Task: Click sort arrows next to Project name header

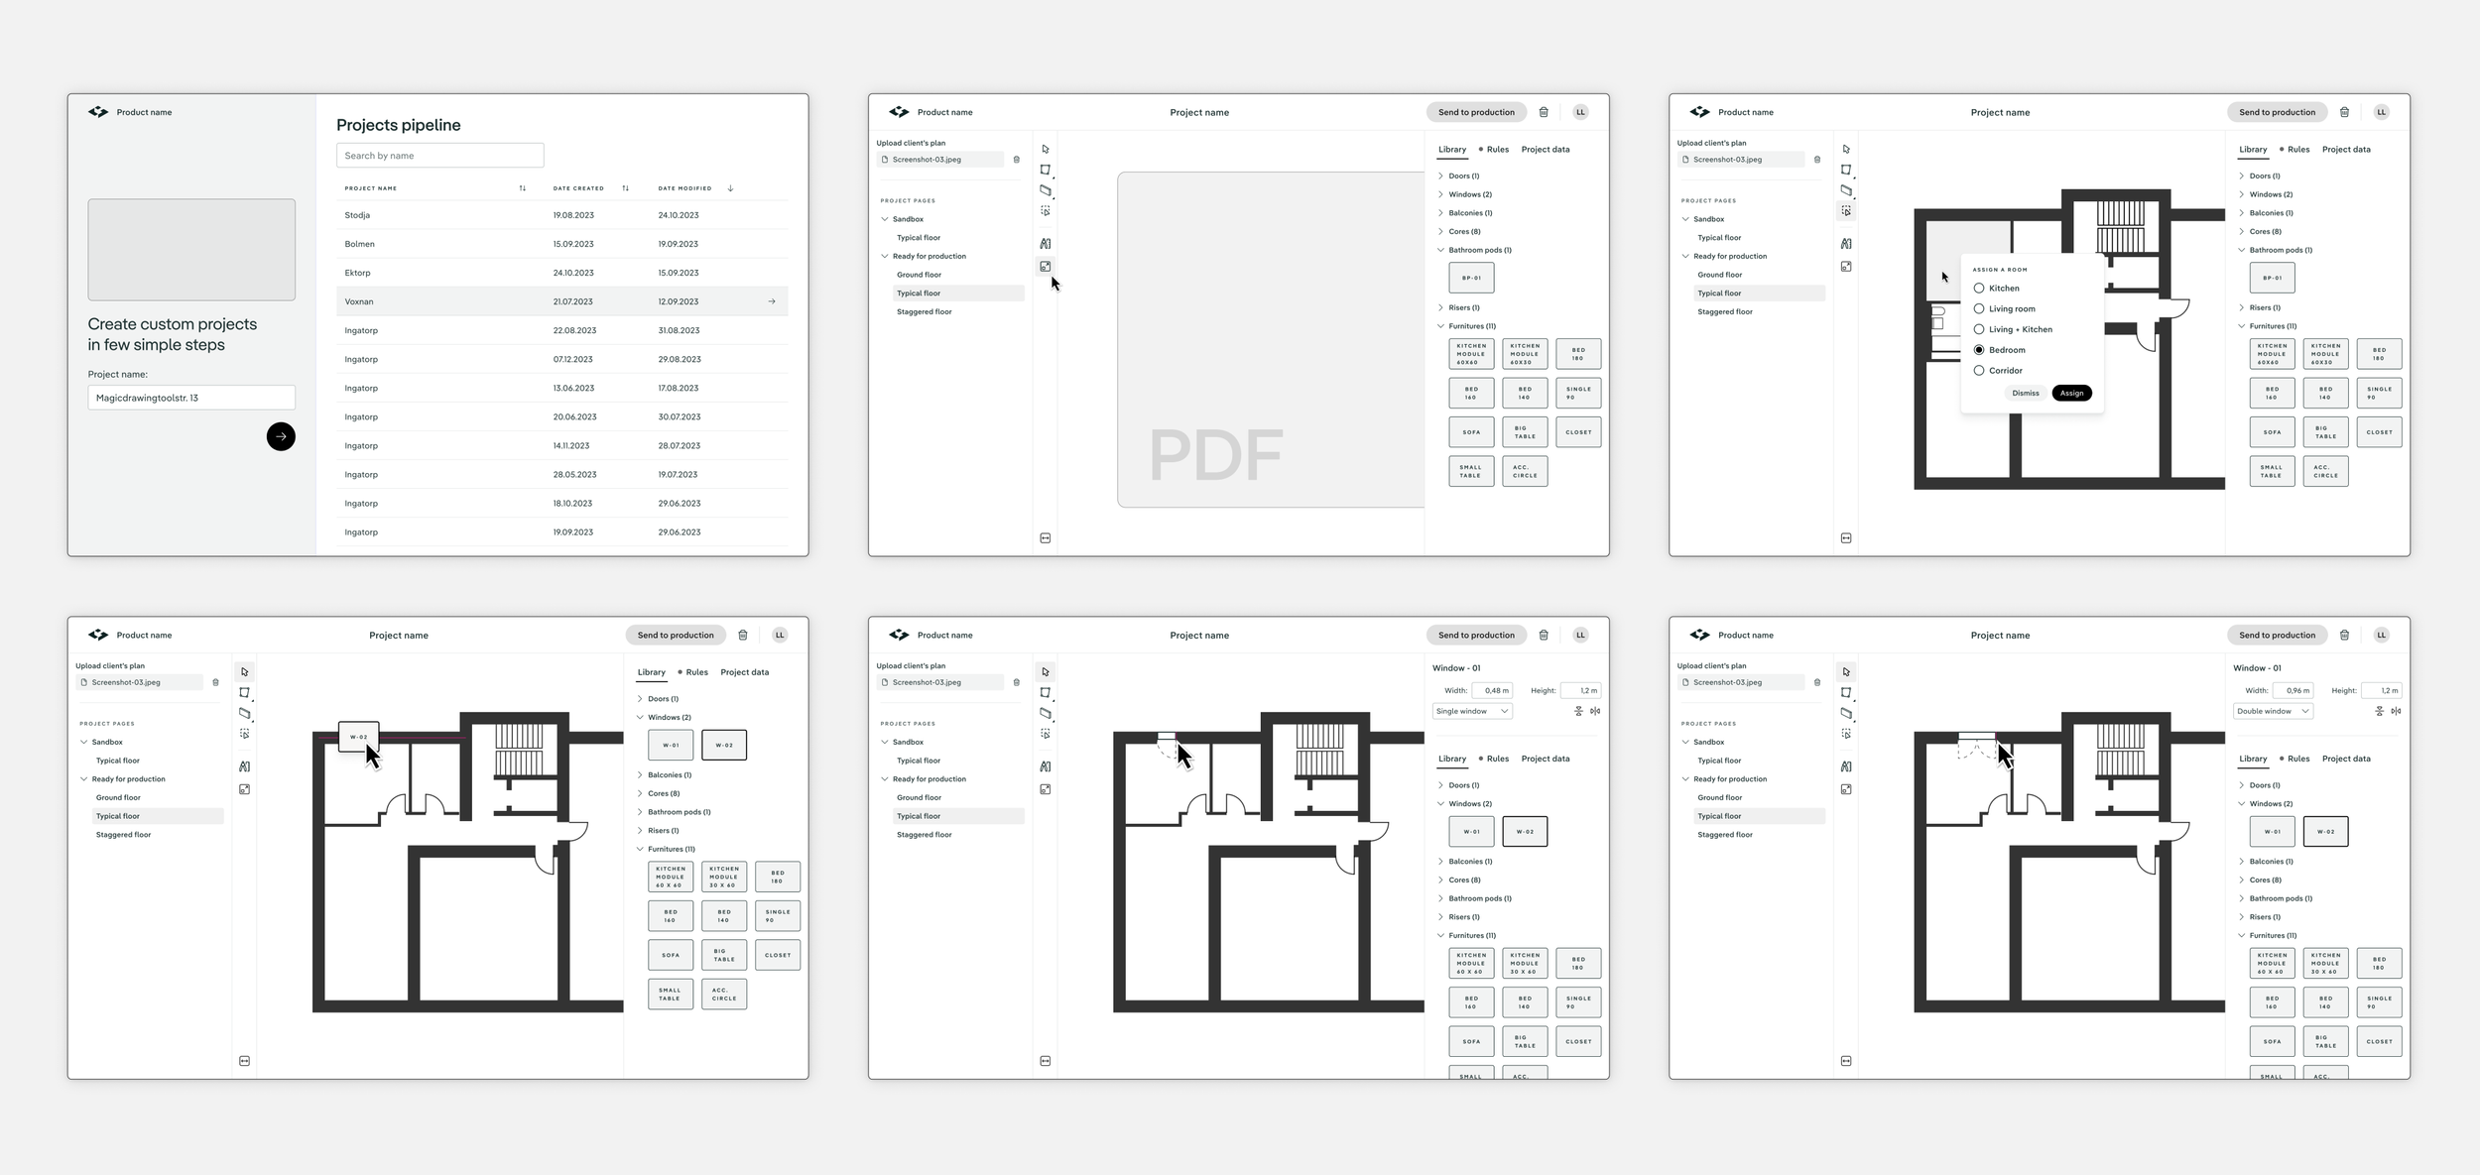Action: coord(523,188)
